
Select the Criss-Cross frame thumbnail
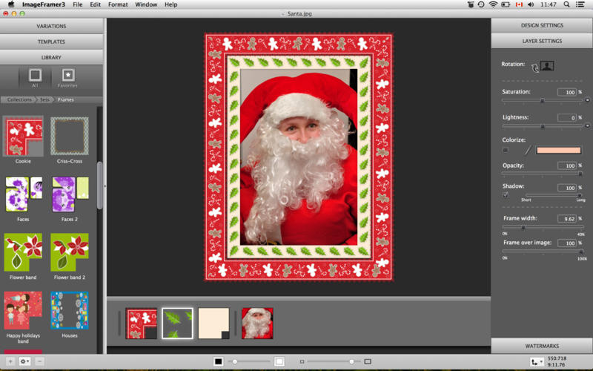tap(69, 137)
